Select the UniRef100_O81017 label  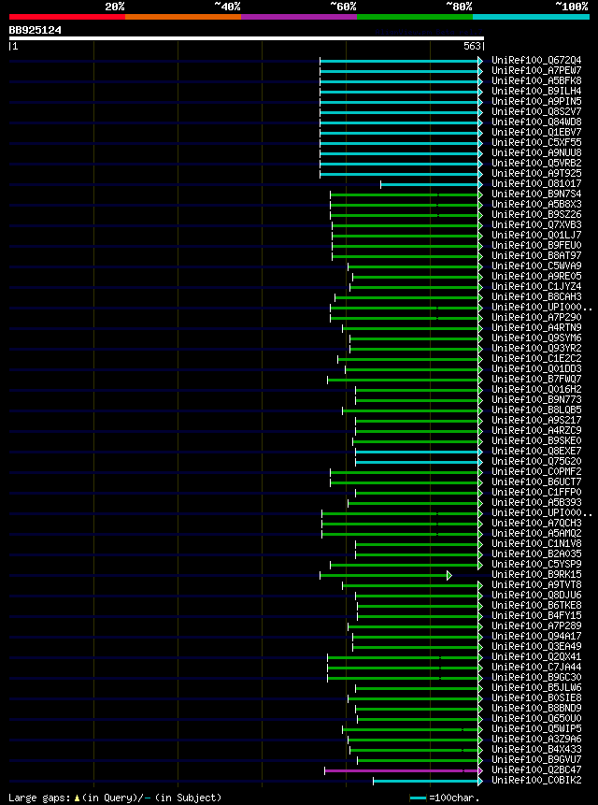(536, 184)
